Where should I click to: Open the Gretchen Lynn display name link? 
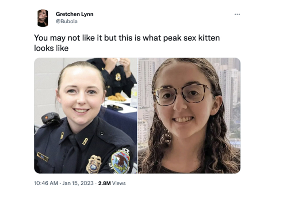point(74,14)
